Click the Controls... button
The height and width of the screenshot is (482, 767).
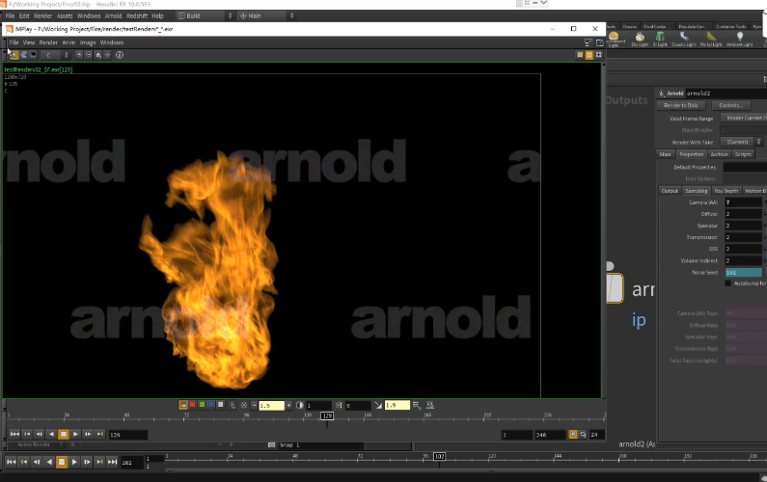pos(731,105)
